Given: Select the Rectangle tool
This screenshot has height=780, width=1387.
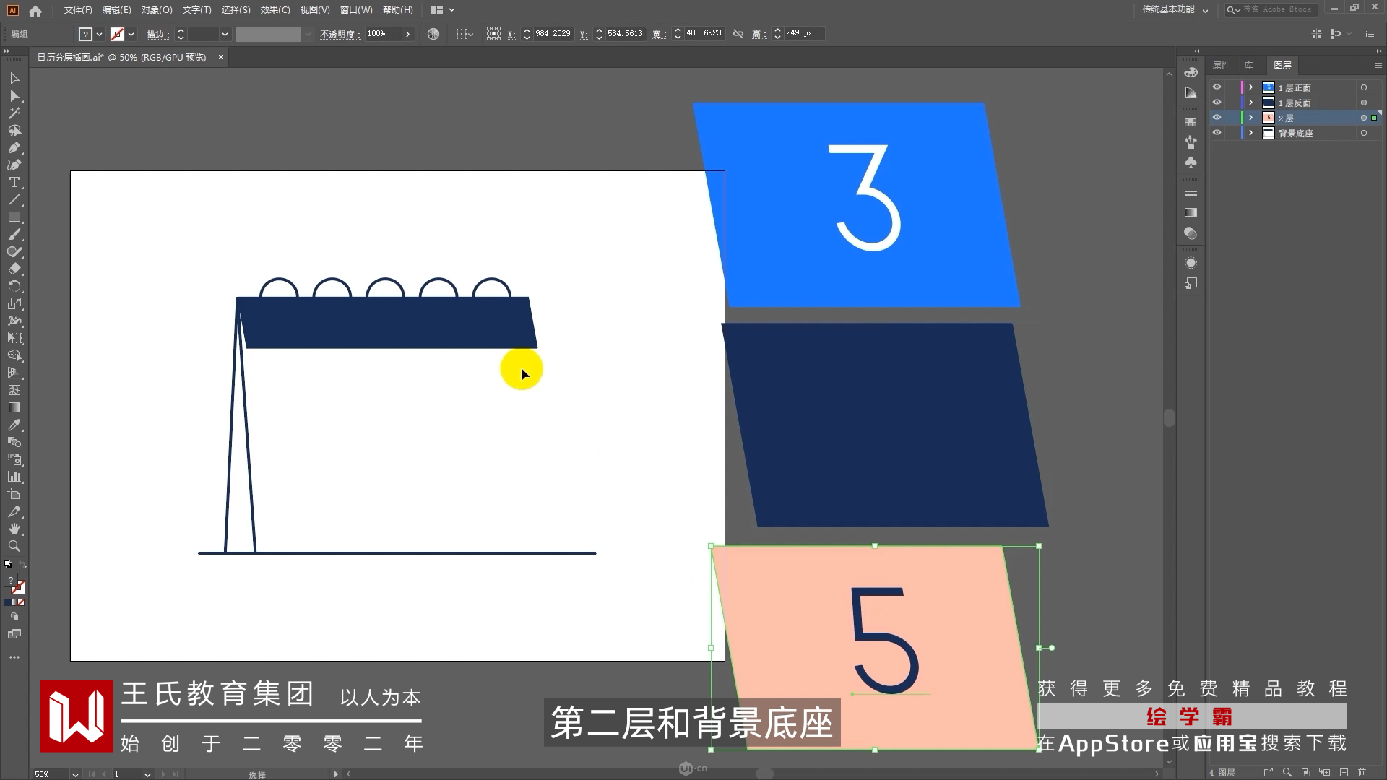Looking at the screenshot, I should pyautogui.click(x=14, y=217).
